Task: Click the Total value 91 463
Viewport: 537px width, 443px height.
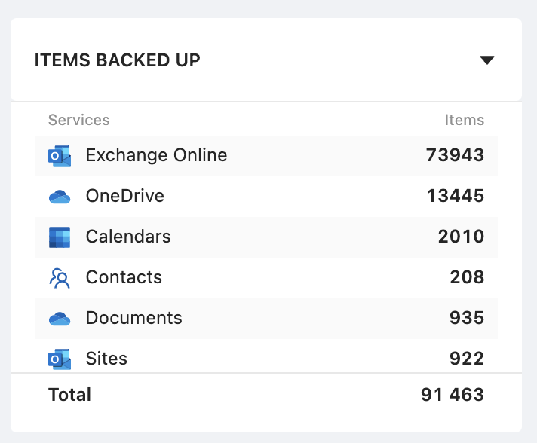Action: click(x=453, y=395)
